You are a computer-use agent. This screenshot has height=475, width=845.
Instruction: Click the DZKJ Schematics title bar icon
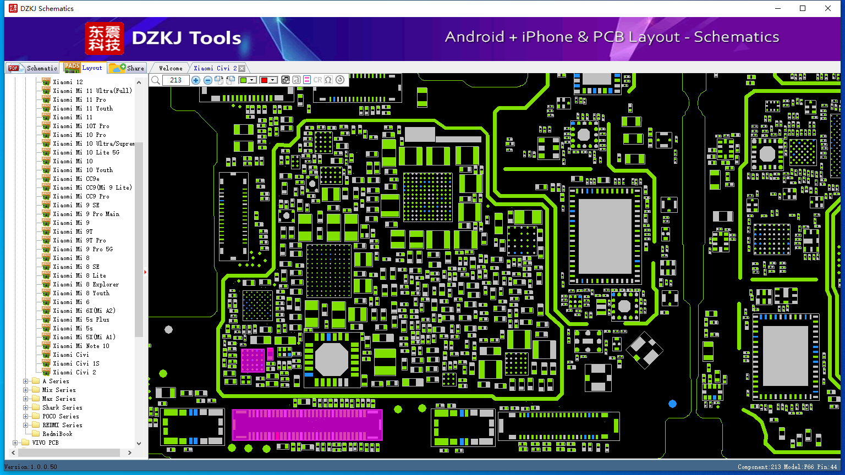pos(13,8)
